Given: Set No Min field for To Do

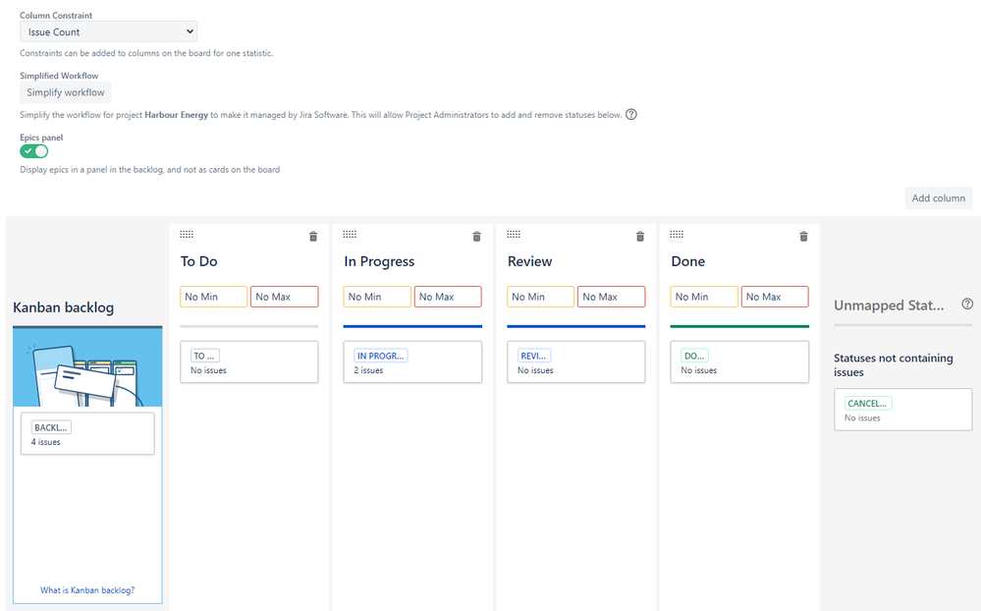Looking at the screenshot, I should click(x=214, y=297).
